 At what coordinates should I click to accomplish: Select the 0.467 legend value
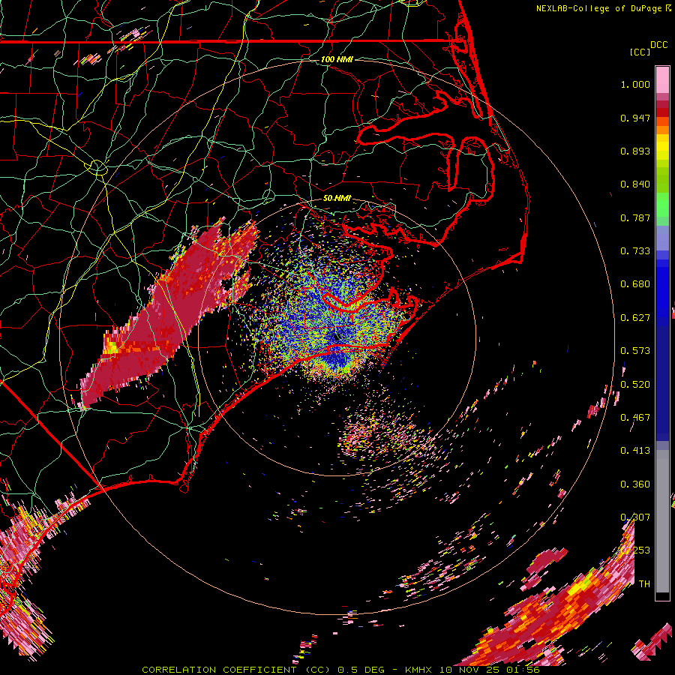pyautogui.click(x=635, y=418)
